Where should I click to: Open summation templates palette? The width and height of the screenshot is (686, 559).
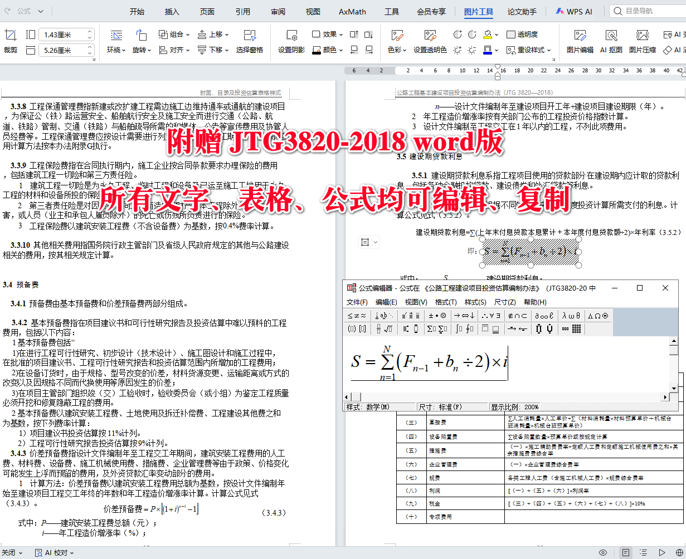click(x=438, y=329)
